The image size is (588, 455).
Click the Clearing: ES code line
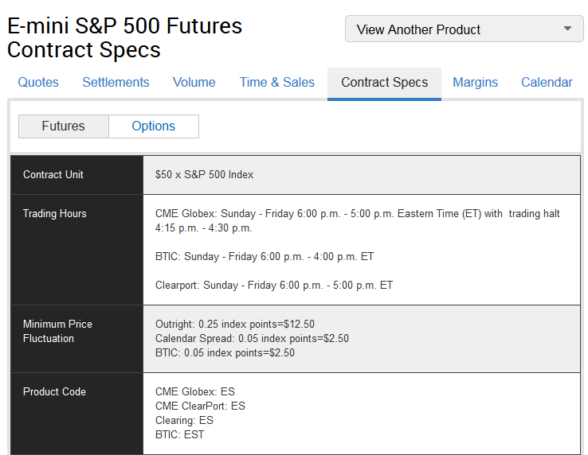click(x=184, y=420)
